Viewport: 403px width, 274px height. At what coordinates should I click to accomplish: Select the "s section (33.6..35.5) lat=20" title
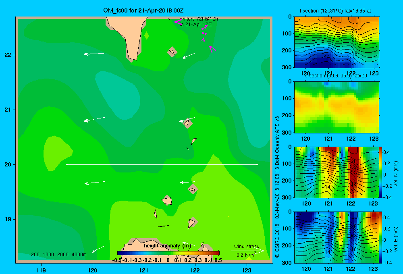[336, 76]
